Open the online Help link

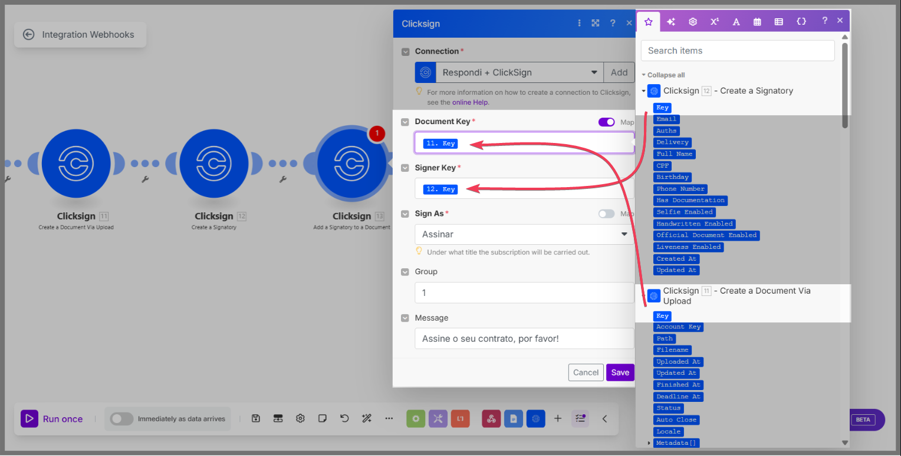click(471, 102)
